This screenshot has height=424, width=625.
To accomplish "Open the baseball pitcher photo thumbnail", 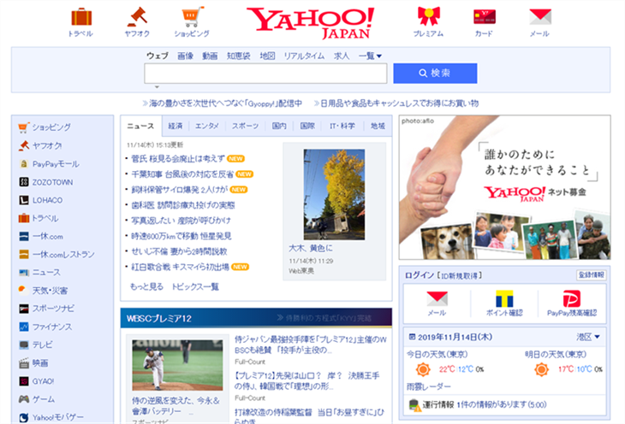I will pos(177,365).
